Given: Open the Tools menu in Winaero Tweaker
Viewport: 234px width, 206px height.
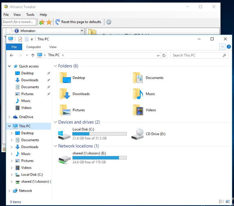Looking at the screenshot, I should coord(30,14).
